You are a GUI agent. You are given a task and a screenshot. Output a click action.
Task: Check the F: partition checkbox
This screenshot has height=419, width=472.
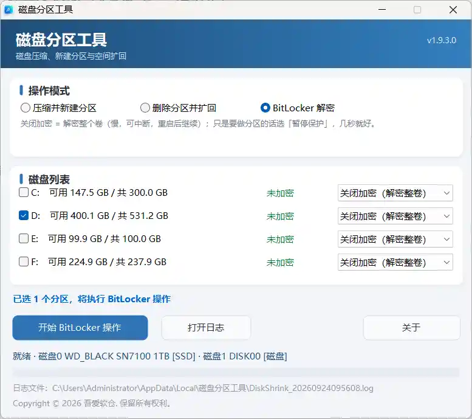point(24,261)
